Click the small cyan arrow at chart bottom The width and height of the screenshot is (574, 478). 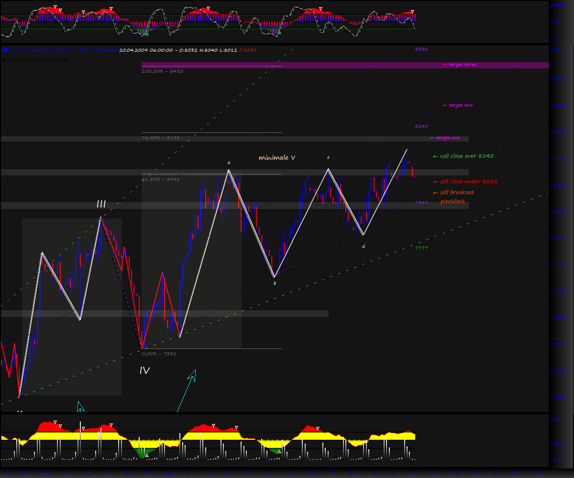(x=80, y=407)
